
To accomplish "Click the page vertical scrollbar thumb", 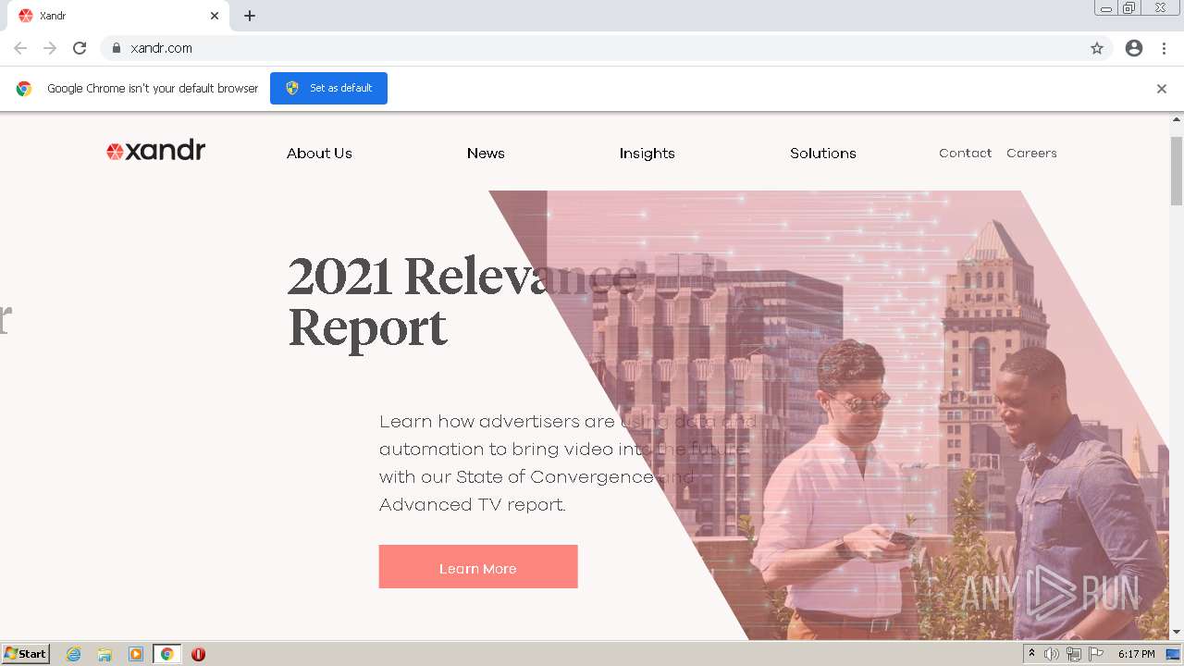I will (1177, 171).
